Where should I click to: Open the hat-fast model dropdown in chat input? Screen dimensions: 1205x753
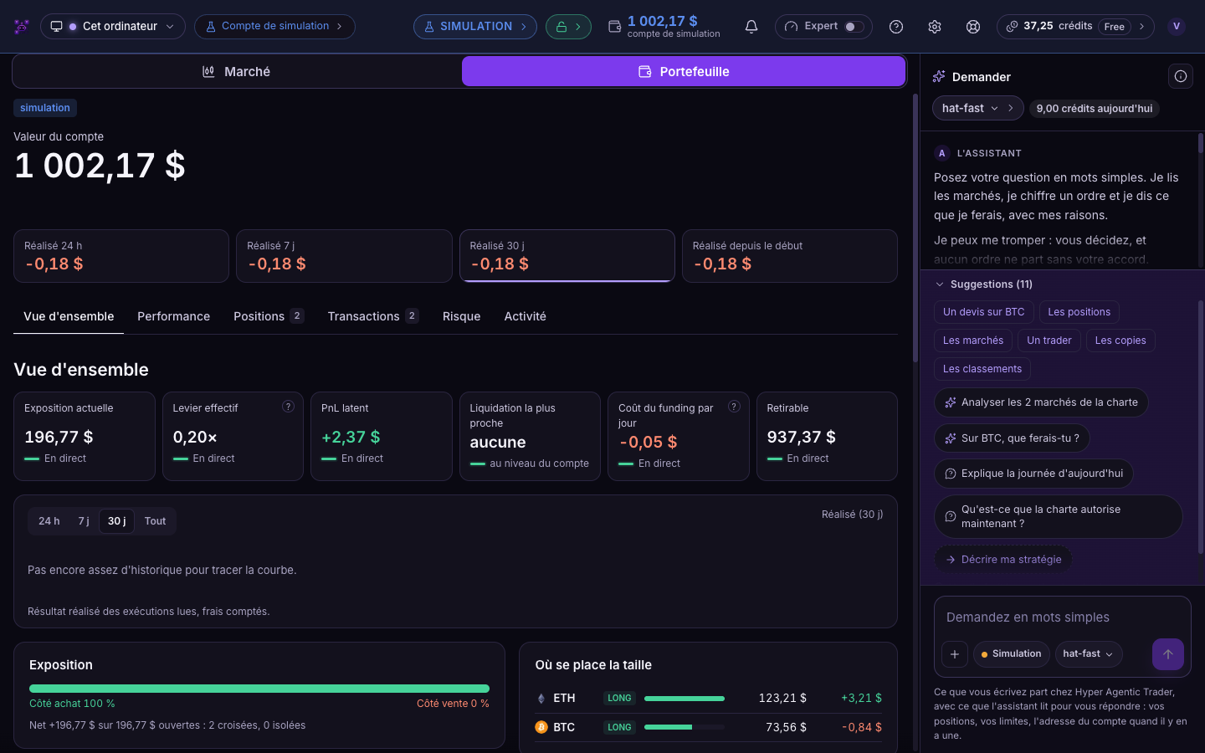[1088, 654]
